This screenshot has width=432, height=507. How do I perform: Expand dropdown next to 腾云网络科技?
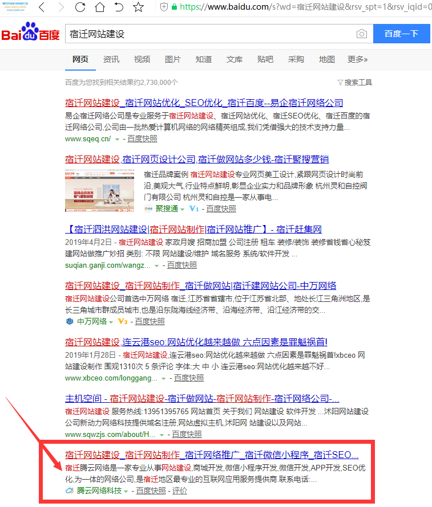(126, 491)
